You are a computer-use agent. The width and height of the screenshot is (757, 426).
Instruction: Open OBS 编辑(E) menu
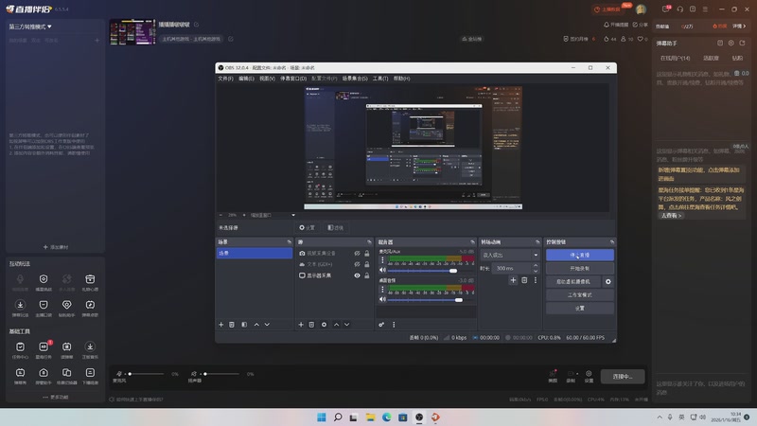(246, 79)
